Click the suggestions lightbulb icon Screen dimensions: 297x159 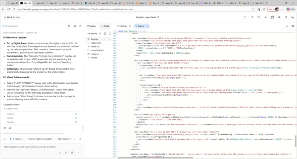tap(4, 139)
